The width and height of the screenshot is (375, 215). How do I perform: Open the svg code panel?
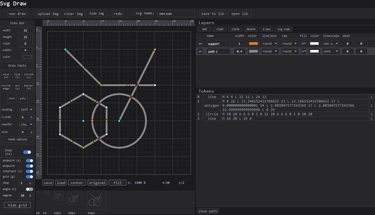(283, 29)
